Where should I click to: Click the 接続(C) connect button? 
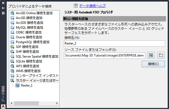(153, 64)
